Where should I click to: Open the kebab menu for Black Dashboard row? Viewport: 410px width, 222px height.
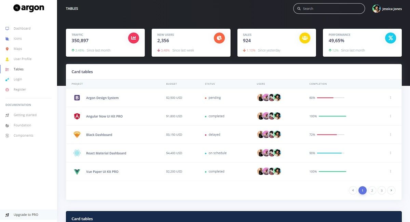tap(391, 135)
